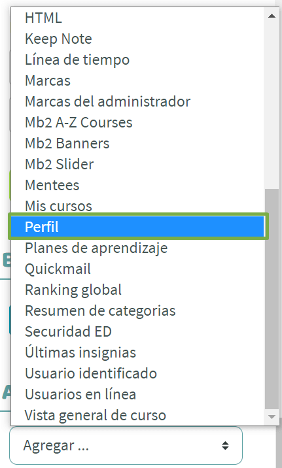
Task: Pick the Marcas option
Action: click(x=137, y=80)
